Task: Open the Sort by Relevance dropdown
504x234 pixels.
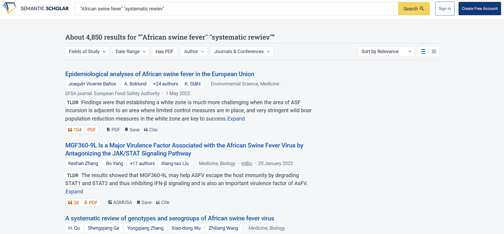Action: pos(386,52)
